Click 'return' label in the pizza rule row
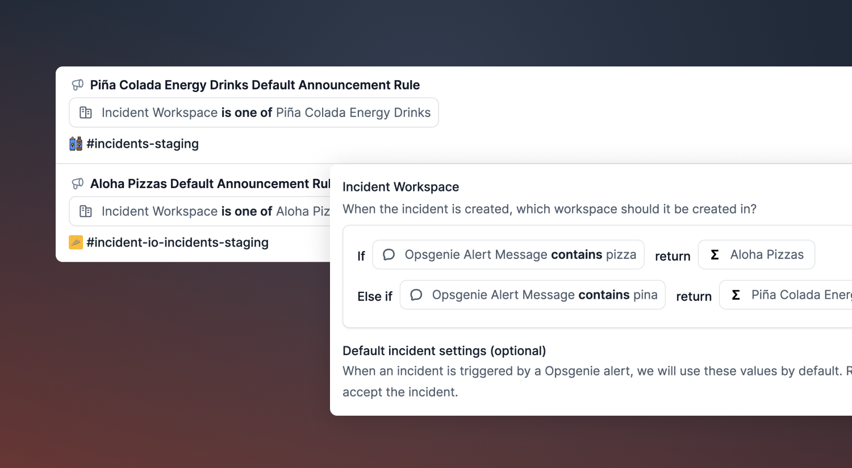 pyautogui.click(x=673, y=256)
